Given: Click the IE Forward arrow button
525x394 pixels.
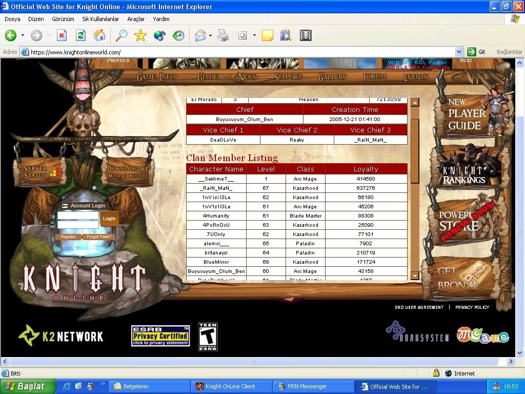Looking at the screenshot, I should 36,35.
